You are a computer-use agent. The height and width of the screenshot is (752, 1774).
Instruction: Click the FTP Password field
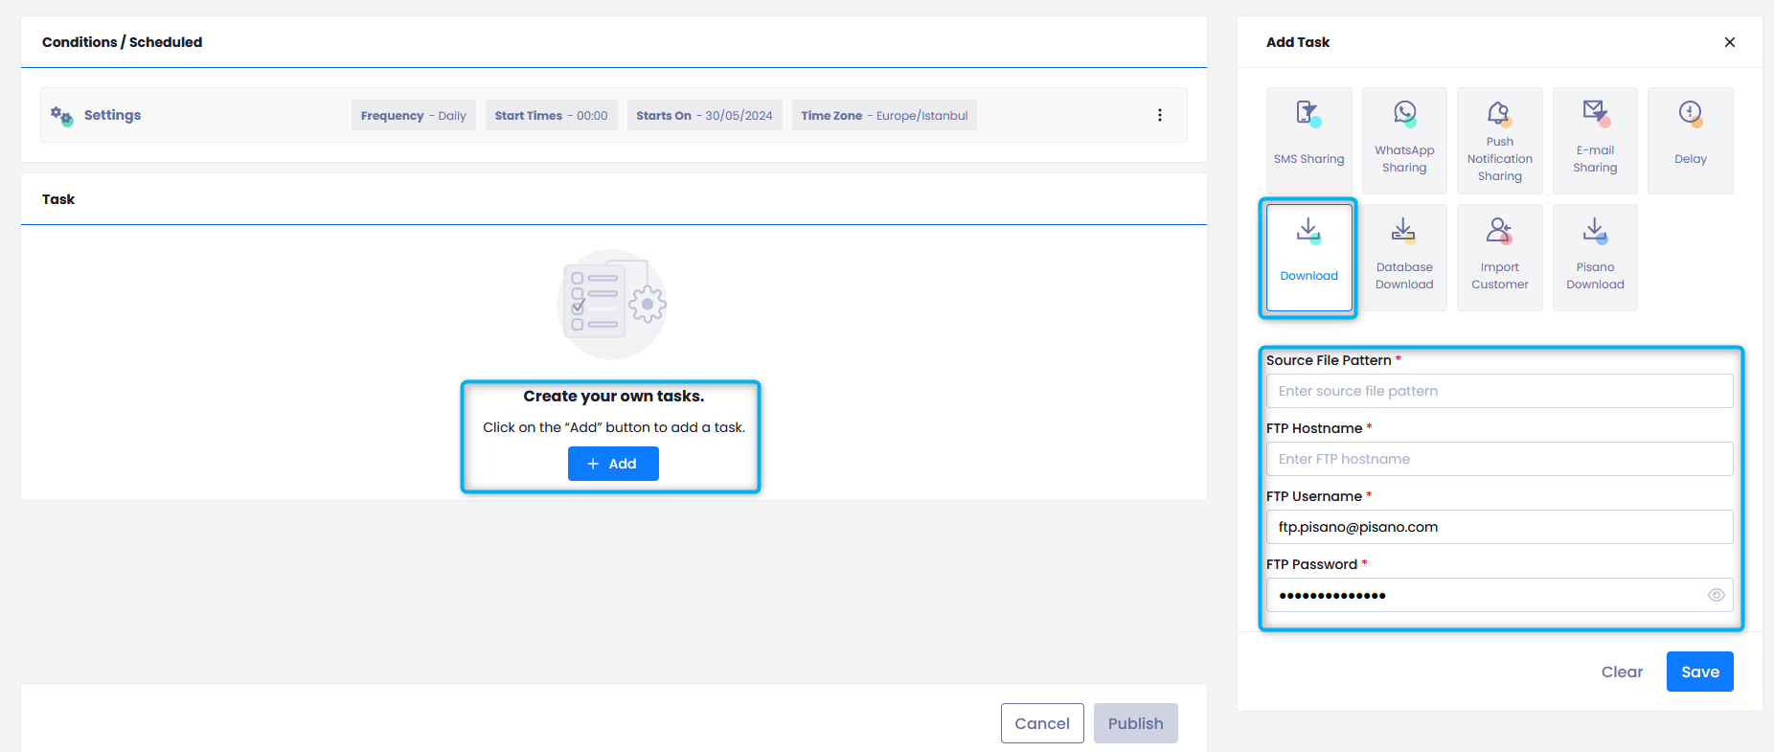pos(1499,595)
